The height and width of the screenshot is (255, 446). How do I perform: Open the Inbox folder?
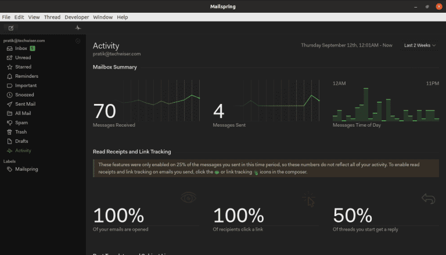click(x=24, y=48)
